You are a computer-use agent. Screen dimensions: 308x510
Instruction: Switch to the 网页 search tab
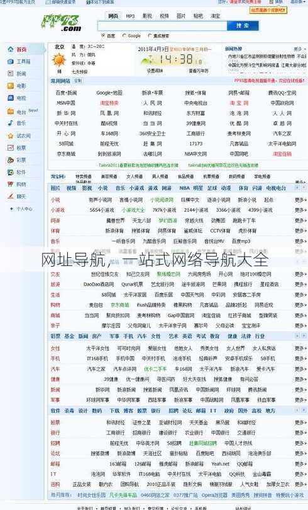(113, 16)
